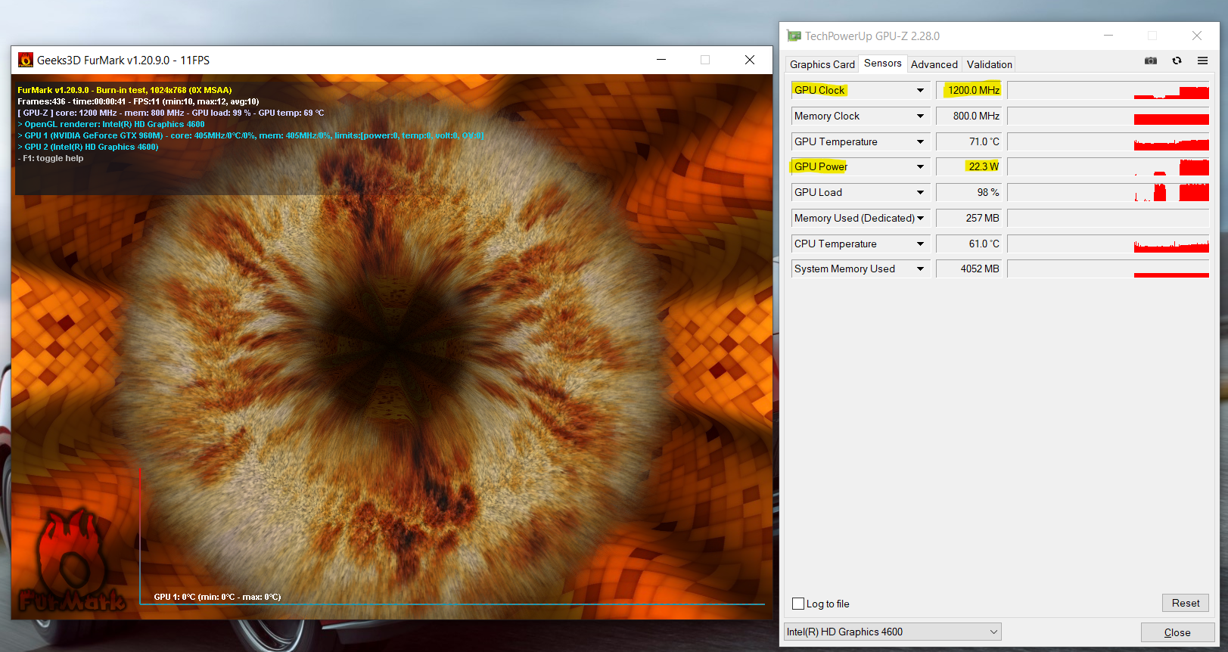Click the GPU 2 Intel HD Graphics 4600 line
1228x652 pixels.
coord(88,147)
